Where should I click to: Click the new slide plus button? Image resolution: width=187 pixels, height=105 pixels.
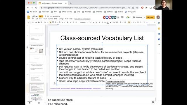pyautogui.click(x=29, y=22)
